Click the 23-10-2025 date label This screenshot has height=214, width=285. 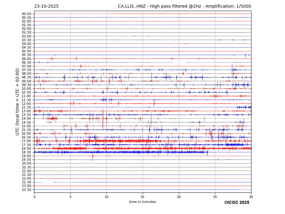point(46,6)
